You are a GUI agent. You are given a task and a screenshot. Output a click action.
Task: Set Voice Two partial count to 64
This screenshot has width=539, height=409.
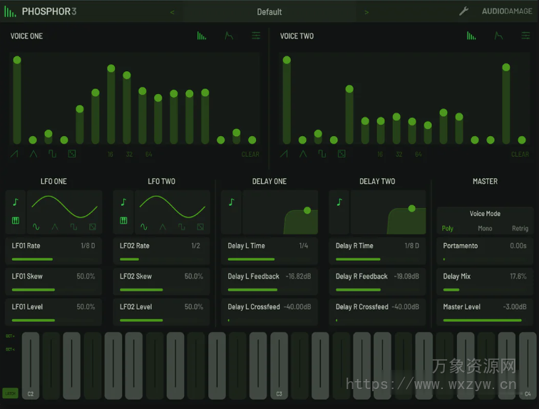[x=418, y=155]
